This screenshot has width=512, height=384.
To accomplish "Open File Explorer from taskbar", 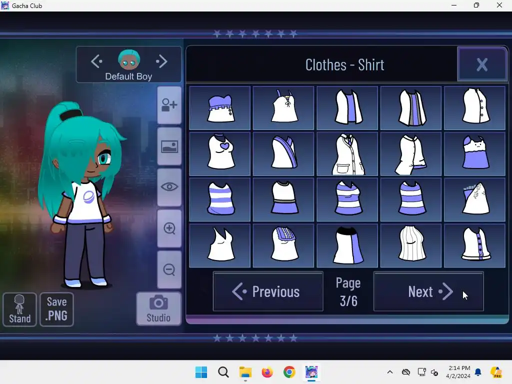I will tap(245, 372).
